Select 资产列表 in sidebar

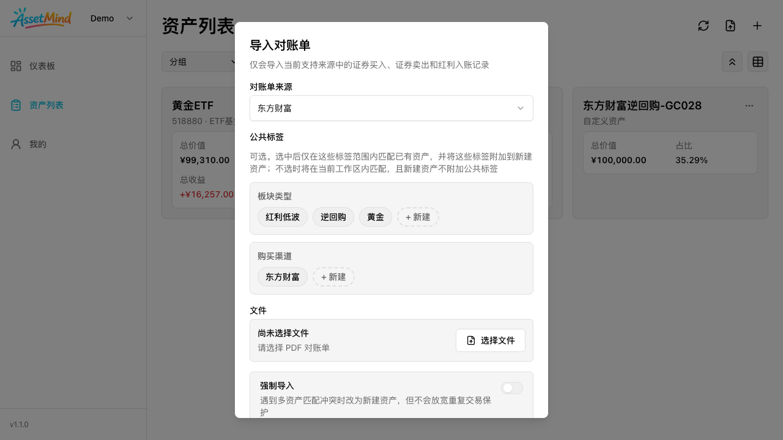point(46,105)
